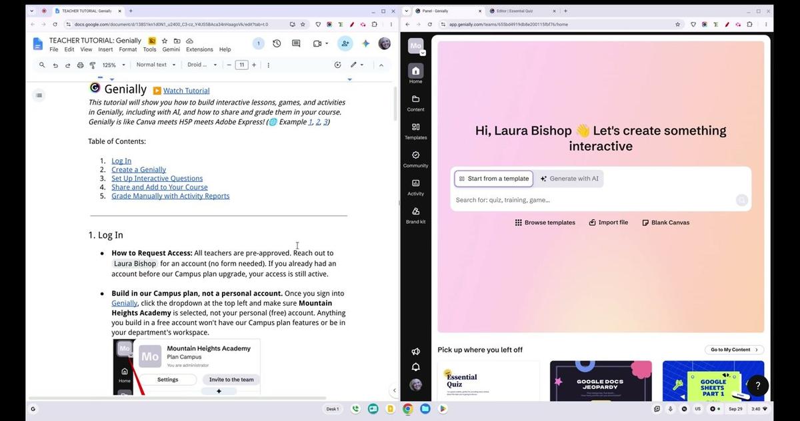This screenshot has height=421, width=800.
Task: Open the Essential Quiz thumbnail
Action: [x=489, y=381]
